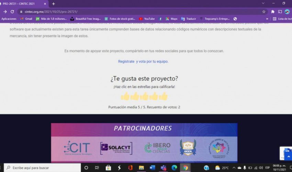Click the OneDrive cloud tray icon
This screenshot has width=292, height=172.
click(x=239, y=168)
